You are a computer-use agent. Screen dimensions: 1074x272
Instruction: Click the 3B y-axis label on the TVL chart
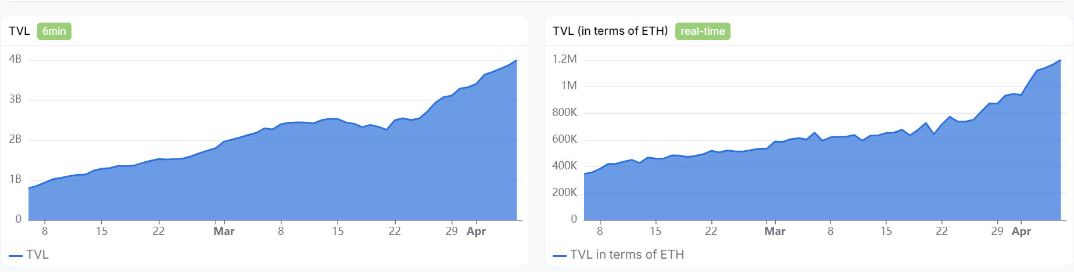16,99
